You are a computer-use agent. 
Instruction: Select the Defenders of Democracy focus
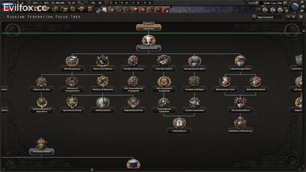coord(240,124)
